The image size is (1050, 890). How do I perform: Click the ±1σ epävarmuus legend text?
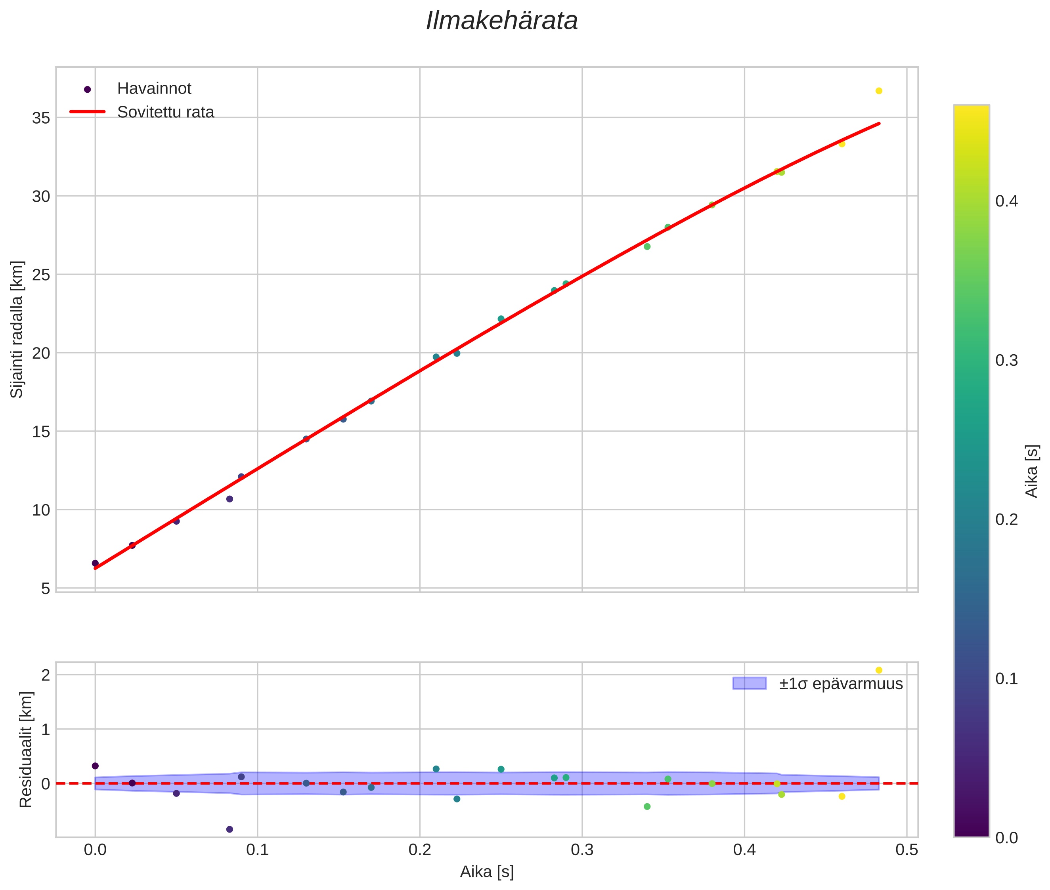click(841, 684)
